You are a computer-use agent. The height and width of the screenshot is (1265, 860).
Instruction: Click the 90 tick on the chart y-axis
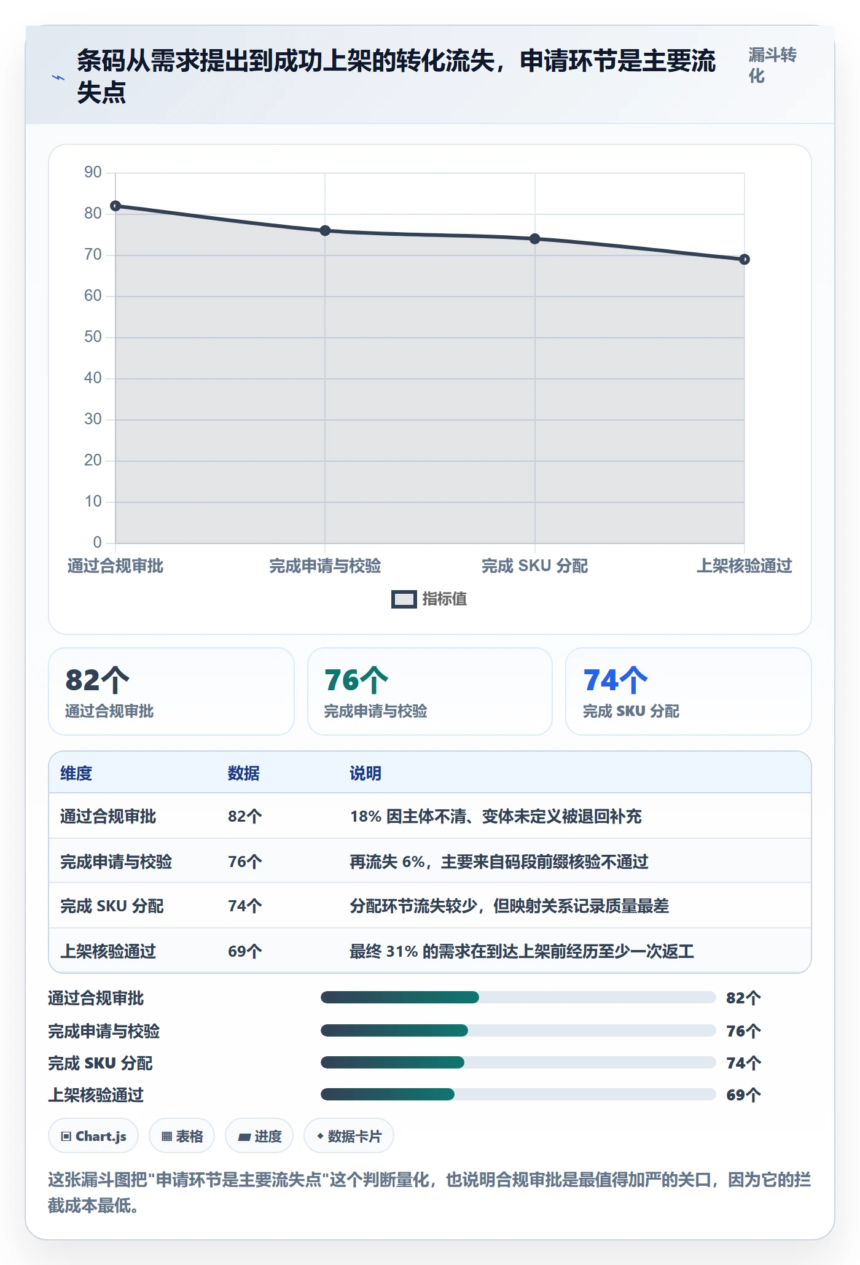(x=93, y=173)
